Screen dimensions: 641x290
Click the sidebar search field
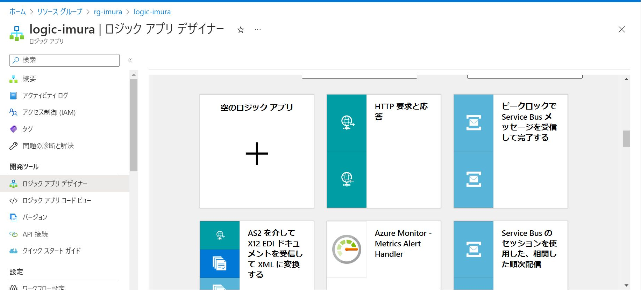64,60
